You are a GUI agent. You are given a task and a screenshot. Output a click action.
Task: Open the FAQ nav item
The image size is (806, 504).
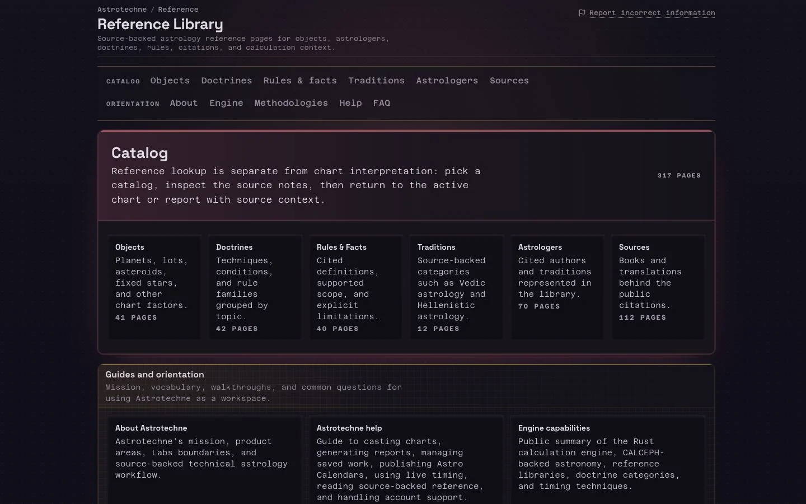(x=382, y=103)
